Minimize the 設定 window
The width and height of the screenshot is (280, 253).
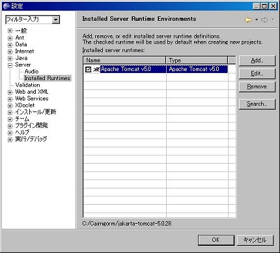coord(257,6)
